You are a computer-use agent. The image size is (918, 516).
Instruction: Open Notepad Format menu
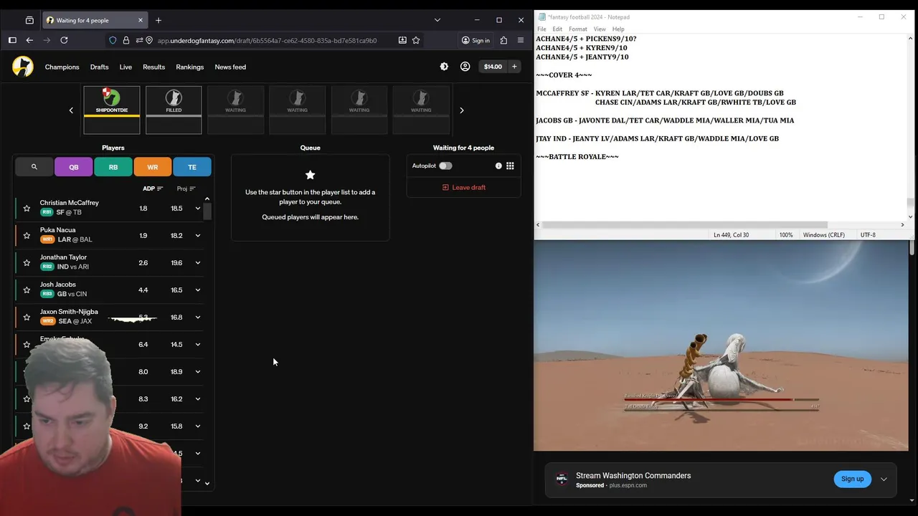coord(578,29)
